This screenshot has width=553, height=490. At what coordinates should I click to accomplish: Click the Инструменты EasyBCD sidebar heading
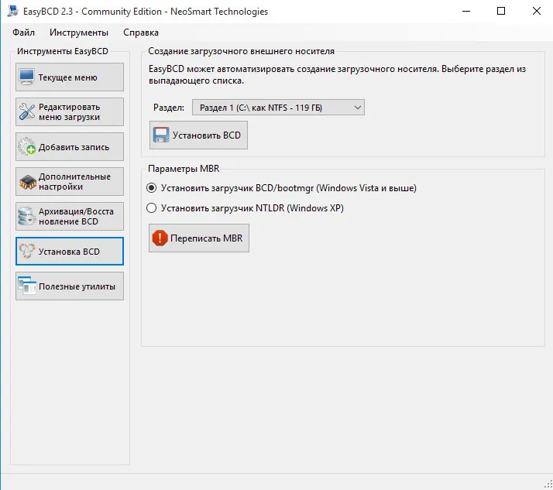(x=63, y=51)
